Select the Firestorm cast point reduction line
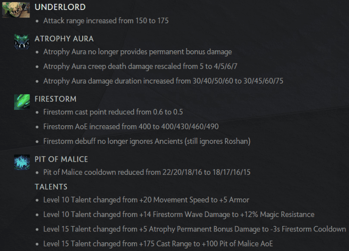This screenshot has height=251, width=349. pyautogui.click(x=113, y=112)
